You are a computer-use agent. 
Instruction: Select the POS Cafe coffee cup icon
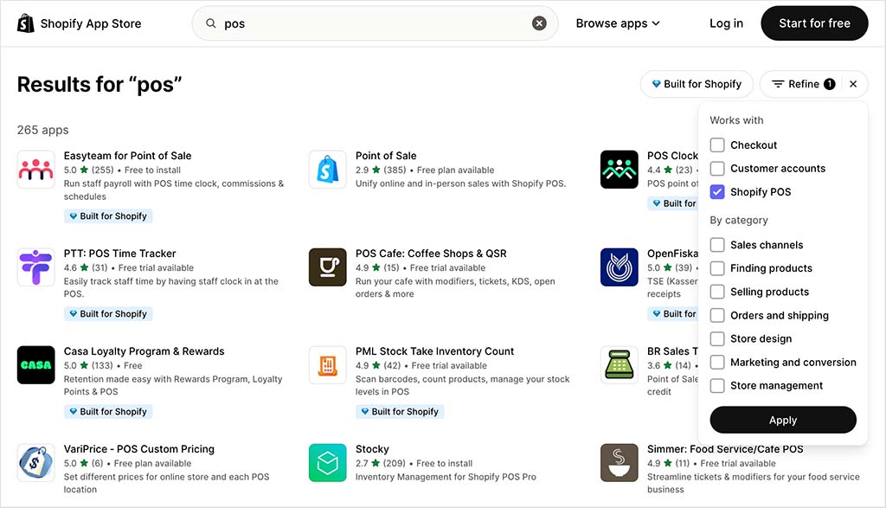327,267
